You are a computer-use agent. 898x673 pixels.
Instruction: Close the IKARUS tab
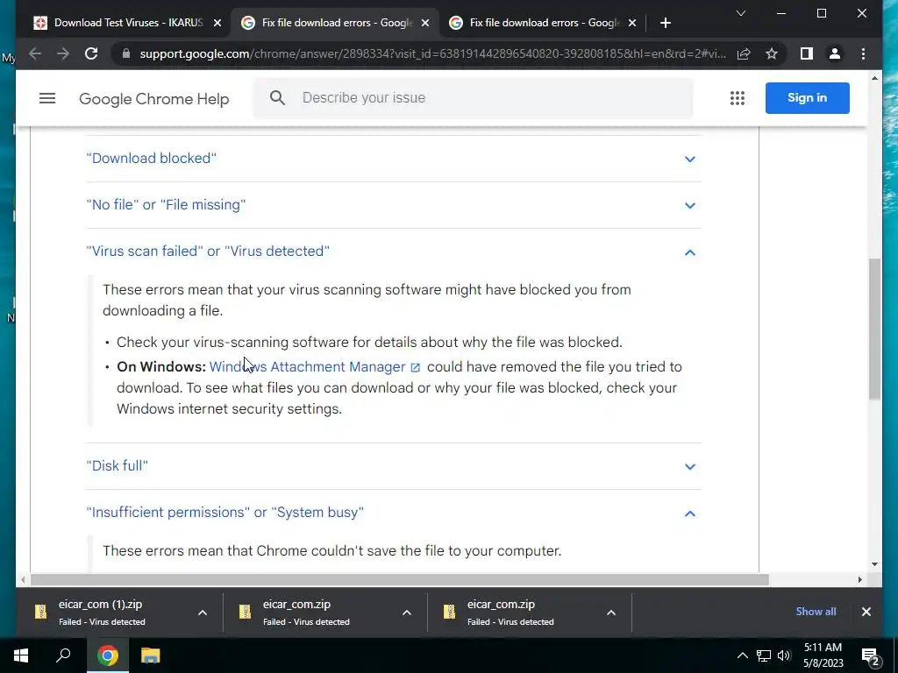click(x=217, y=23)
